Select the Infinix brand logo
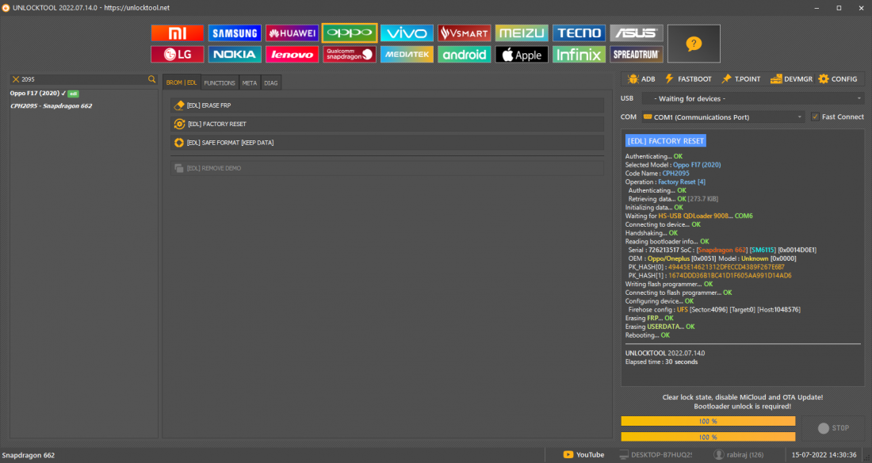 pos(579,54)
